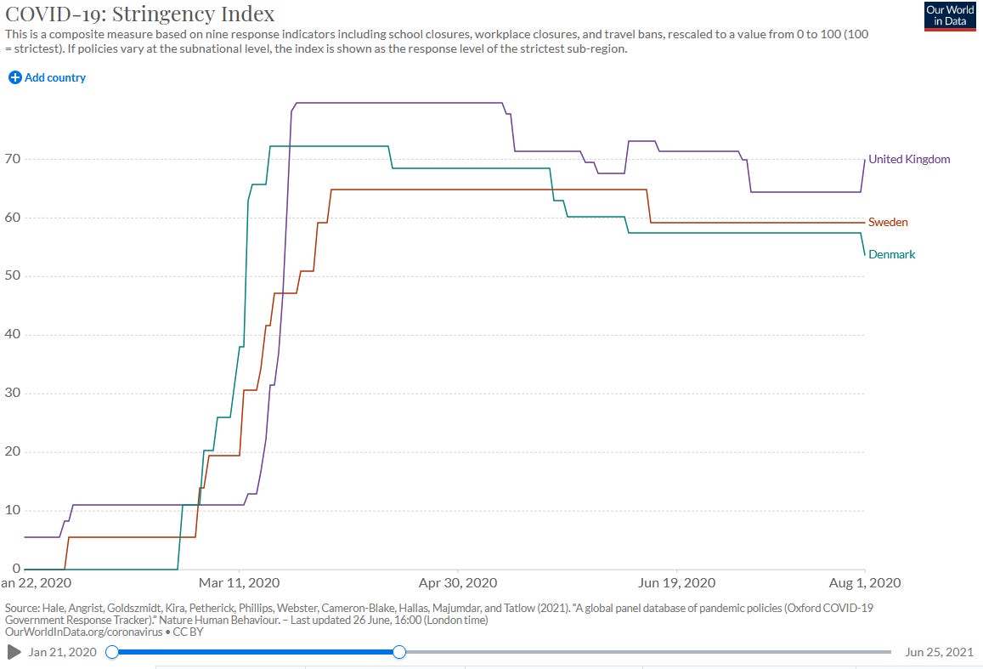
Task: Click the Jun 19, 2020 axis label
Action: click(676, 583)
